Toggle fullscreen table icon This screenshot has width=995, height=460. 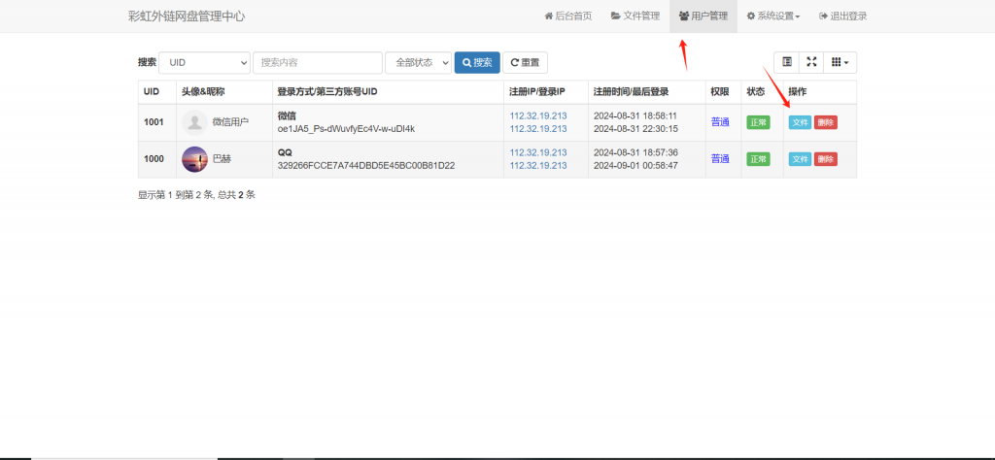point(811,62)
